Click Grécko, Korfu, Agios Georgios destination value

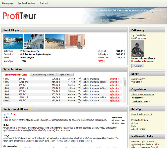tap(36, 54)
